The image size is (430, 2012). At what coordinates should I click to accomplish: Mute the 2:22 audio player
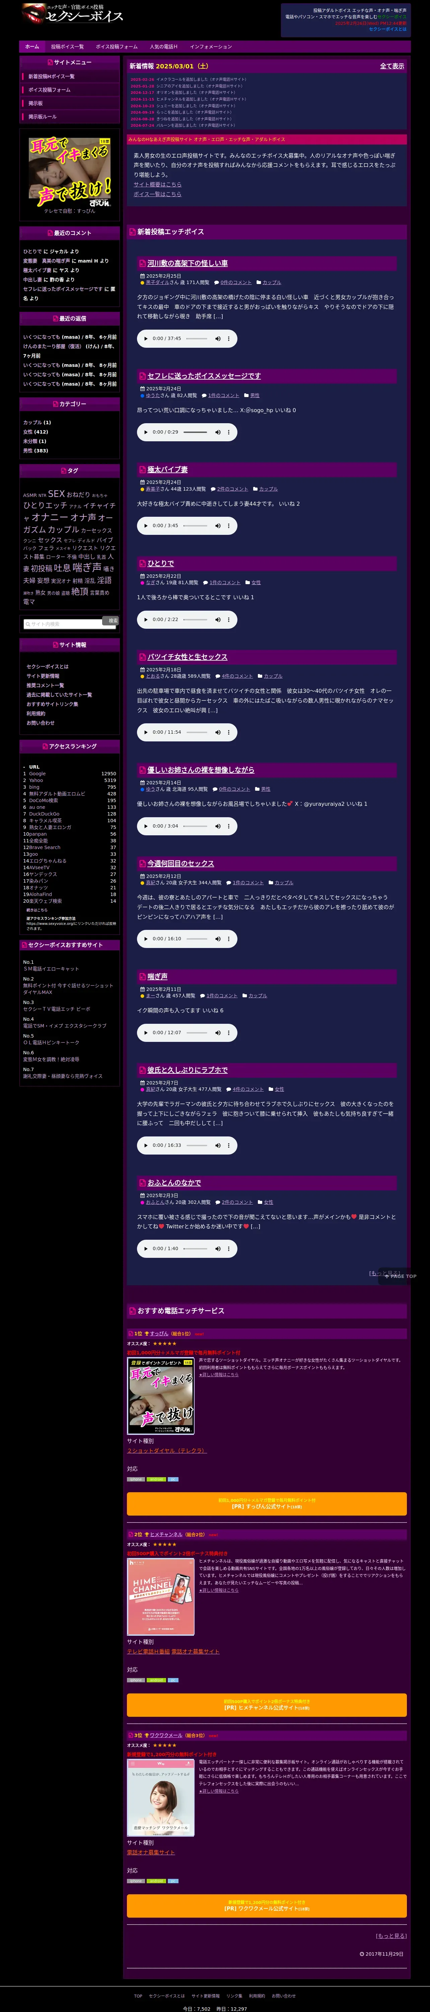(218, 619)
